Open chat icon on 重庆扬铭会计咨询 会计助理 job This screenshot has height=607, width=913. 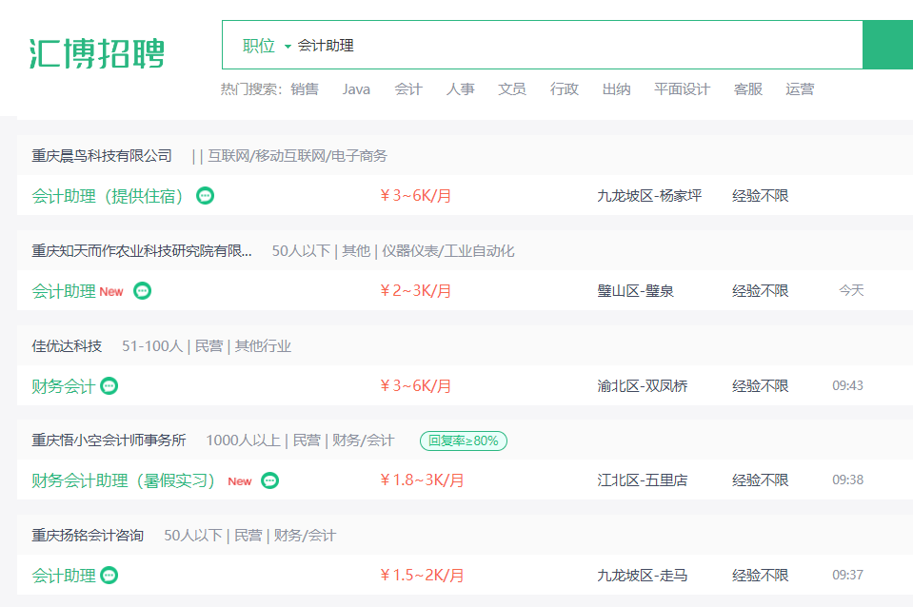pos(109,575)
